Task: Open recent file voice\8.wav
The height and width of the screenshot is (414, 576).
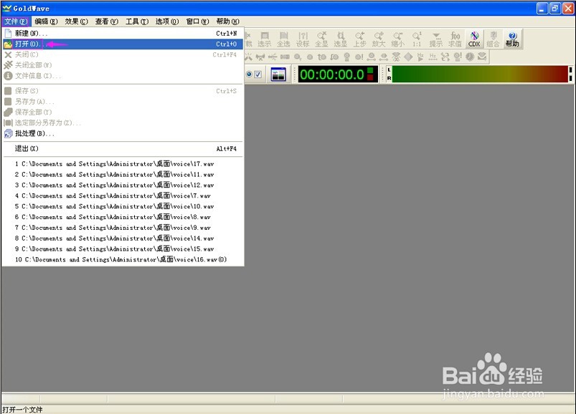Action: 123,217
